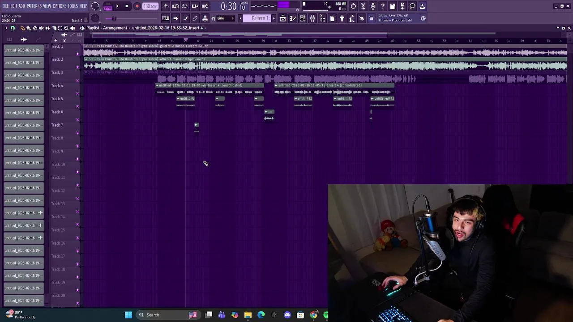Click the main volume knob
The width and height of the screenshot is (573, 322).
pyautogui.click(x=95, y=6)
